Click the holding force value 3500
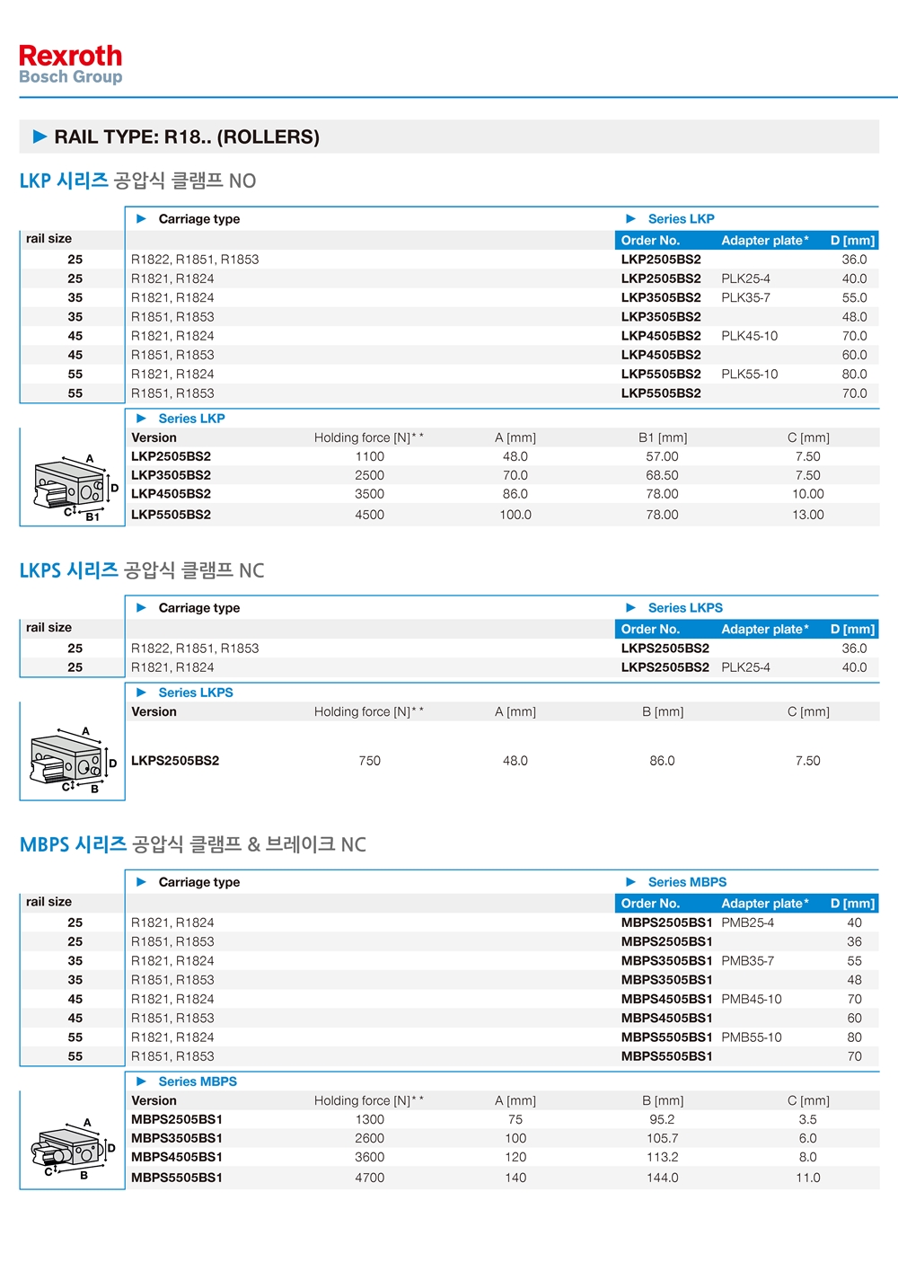The width and height of the screenshot is (898, 1271). [369, 494]
